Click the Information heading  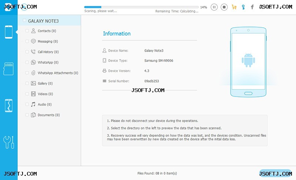[x=117, y=34]
